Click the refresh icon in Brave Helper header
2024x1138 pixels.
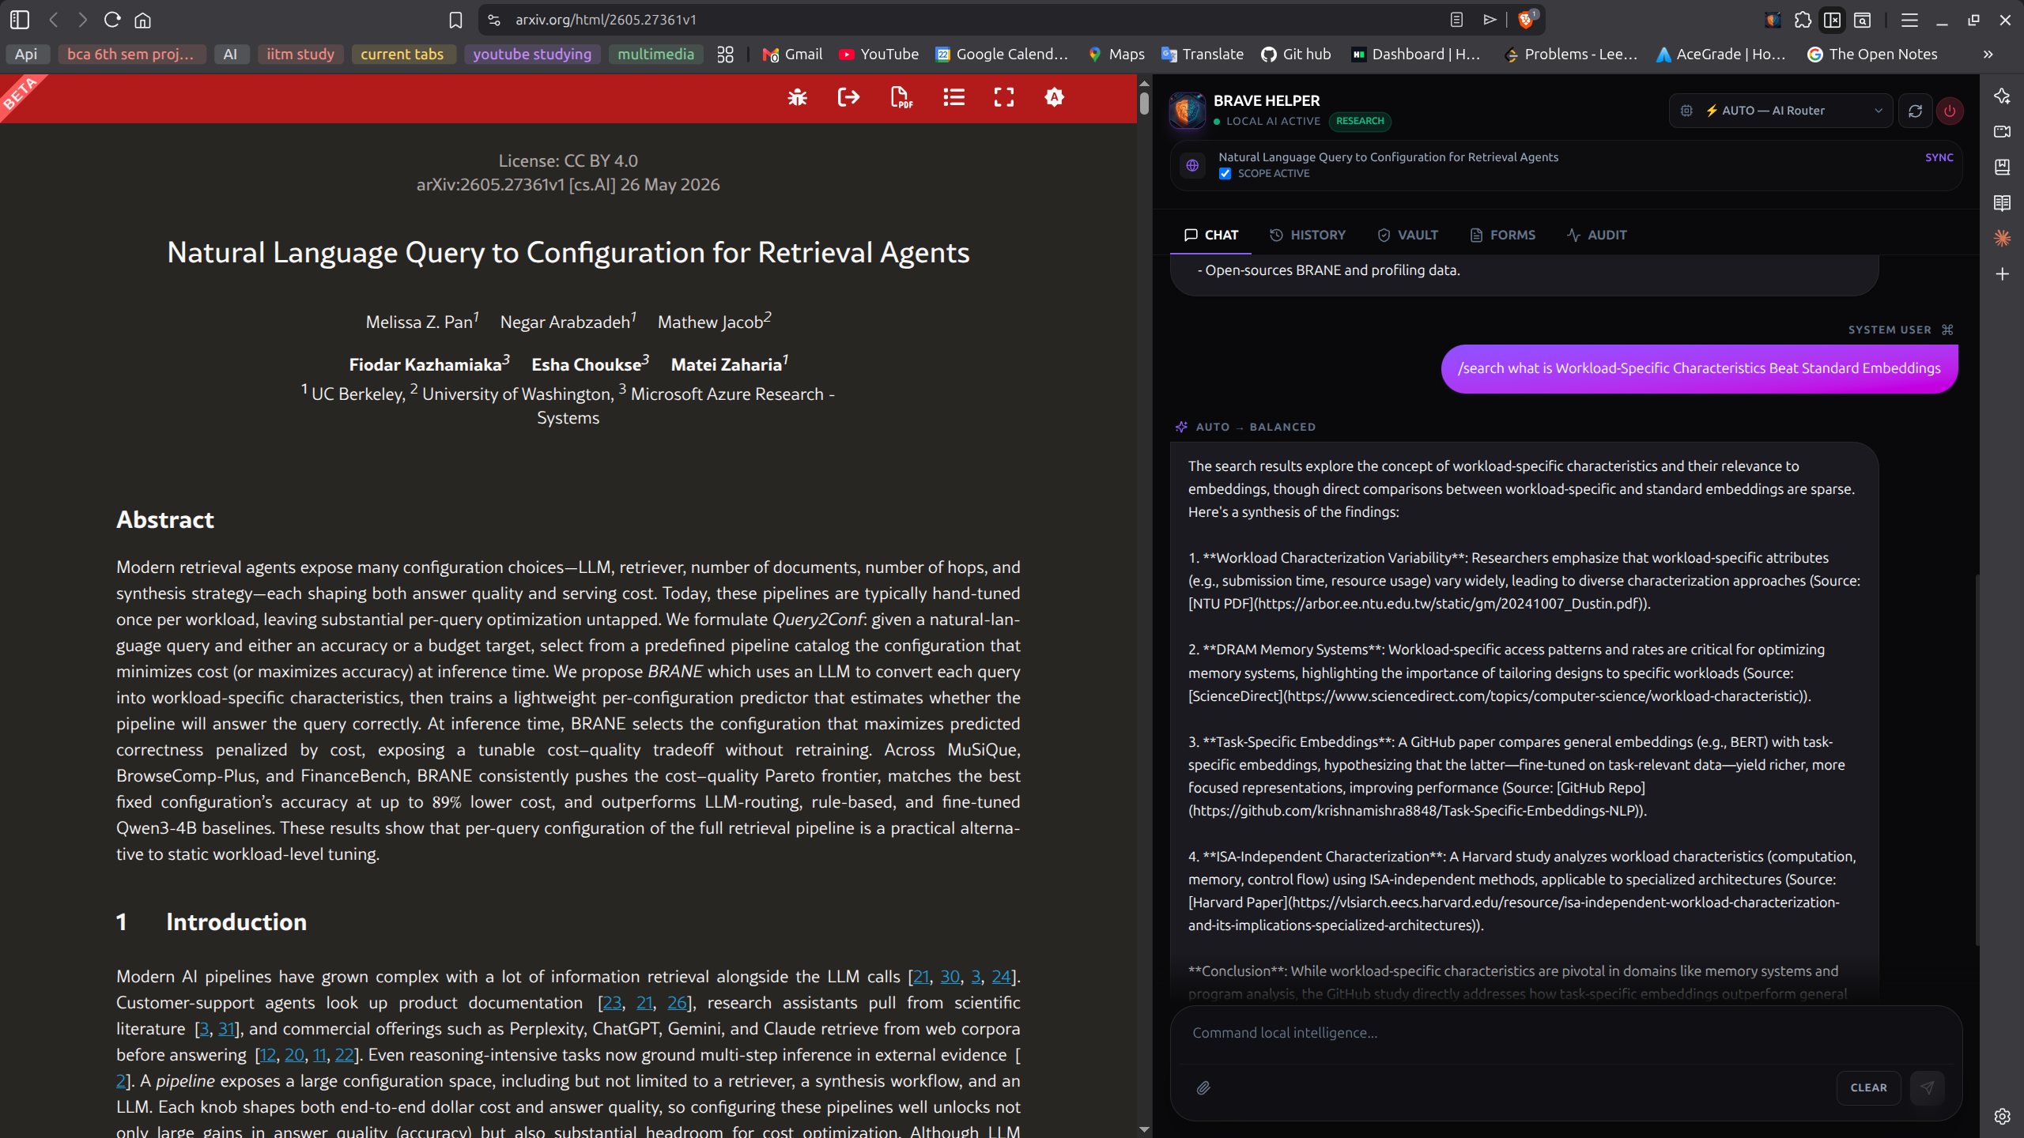coord(1915,111)
